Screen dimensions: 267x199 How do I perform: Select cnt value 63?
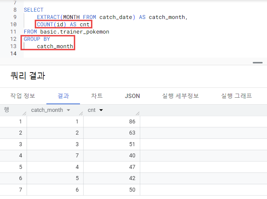tap(132, 133)
